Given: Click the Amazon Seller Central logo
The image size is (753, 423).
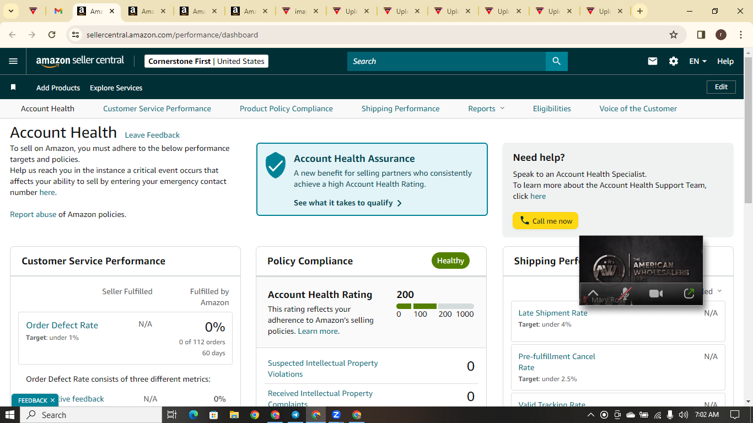Looking at the screenshot, I should click(80, 61).
